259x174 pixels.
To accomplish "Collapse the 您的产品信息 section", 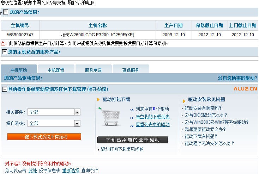I will [x=6, y=12].
